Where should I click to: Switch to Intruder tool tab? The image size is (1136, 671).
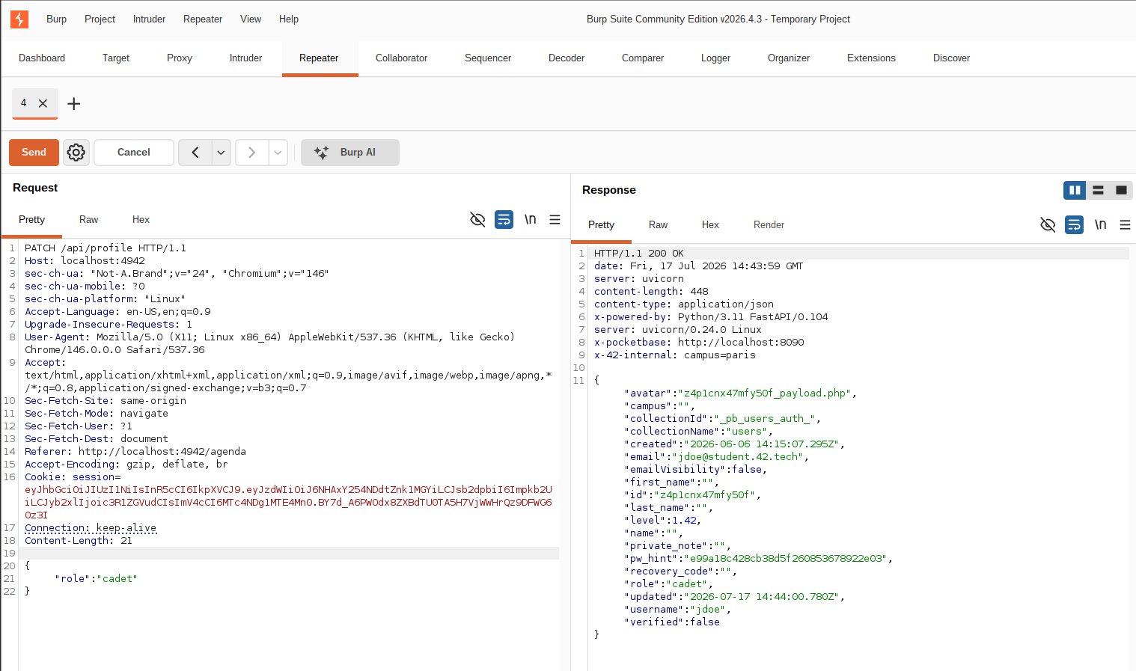[245, 58]
